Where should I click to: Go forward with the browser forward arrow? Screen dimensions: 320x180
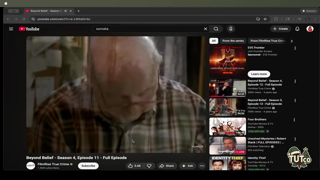16,19
